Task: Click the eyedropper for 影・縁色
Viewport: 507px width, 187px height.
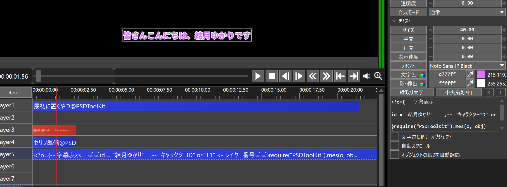Action: pos(470,83)
